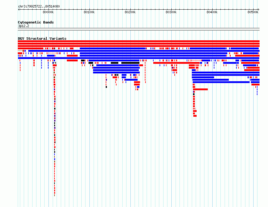Click bottommost red bar in the 80355k column
This screenshot has width=268, height=207.
point(195,116)
